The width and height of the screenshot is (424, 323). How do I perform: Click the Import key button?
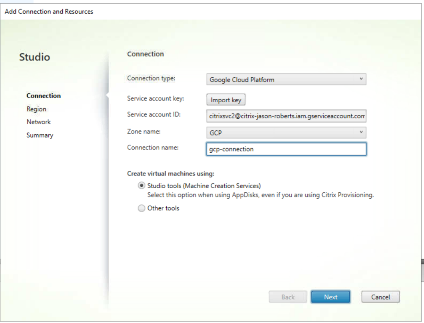click(x=226, y=100)
